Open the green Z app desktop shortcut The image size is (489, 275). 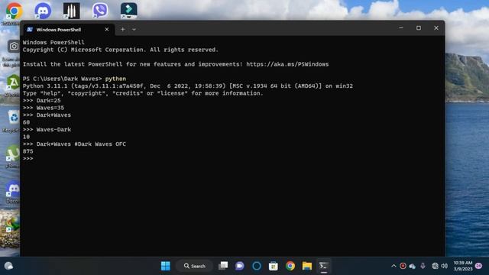coord(14,82)
